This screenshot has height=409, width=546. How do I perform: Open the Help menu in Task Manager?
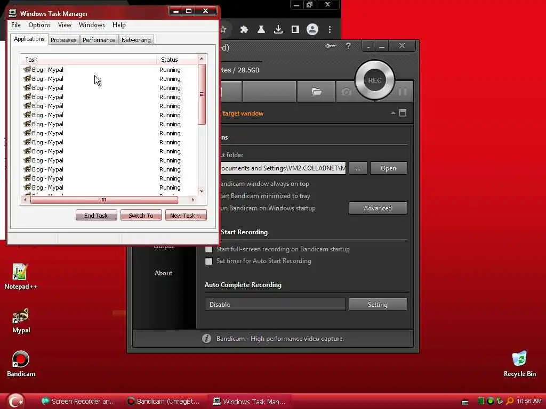coord(119,25)
